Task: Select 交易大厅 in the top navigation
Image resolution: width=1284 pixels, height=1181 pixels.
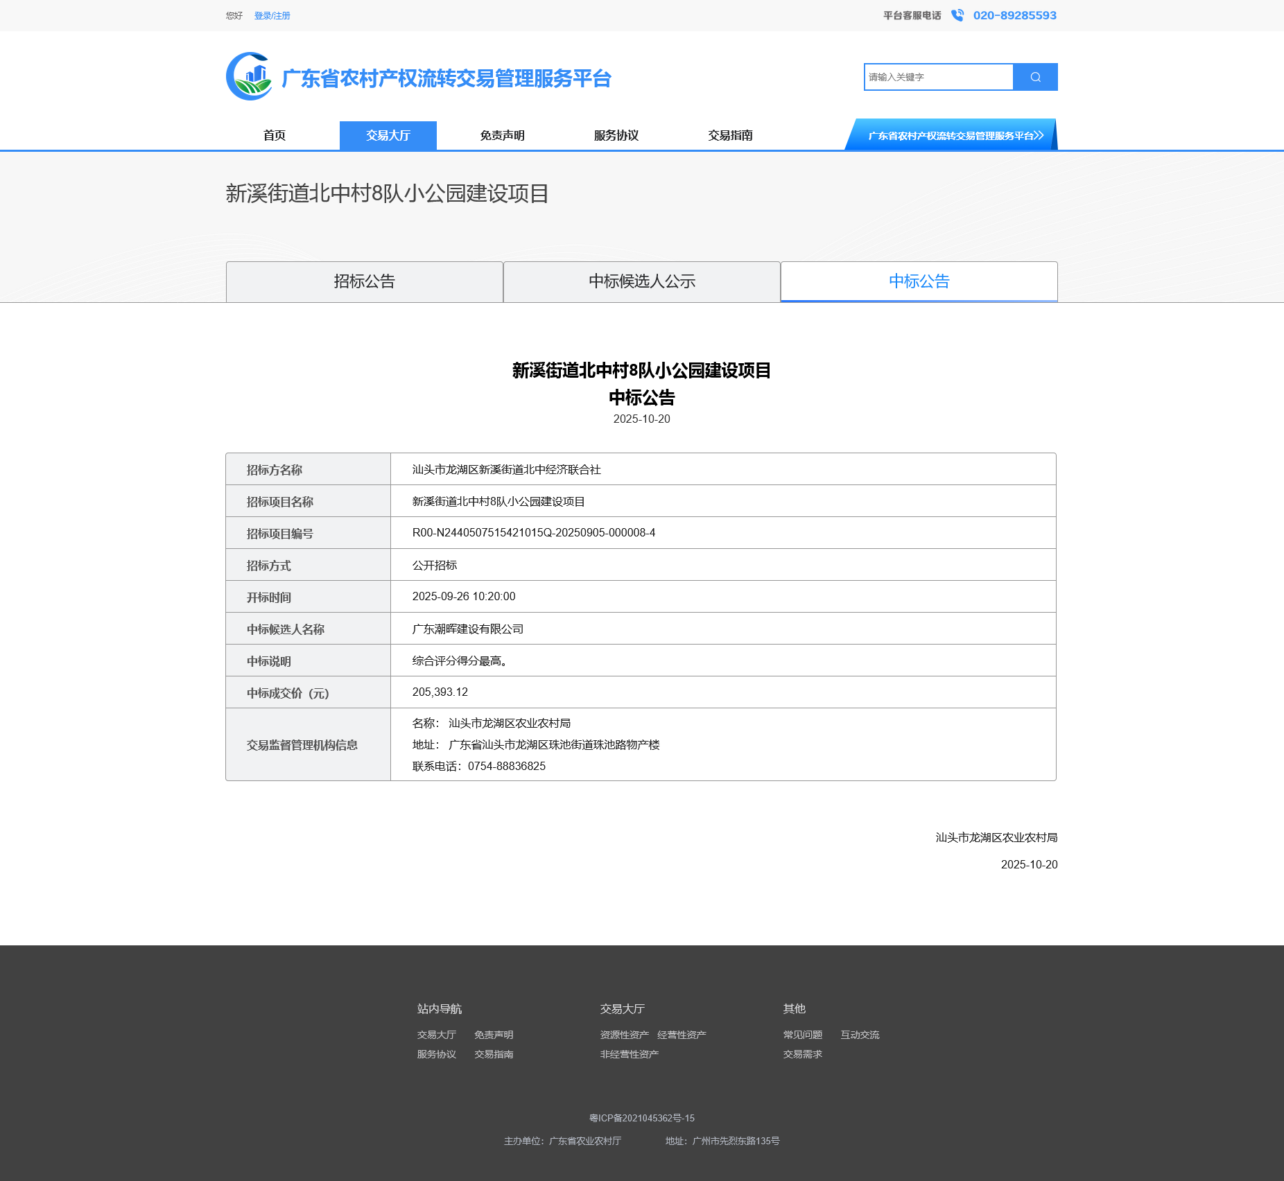Action: click(388, 136)
